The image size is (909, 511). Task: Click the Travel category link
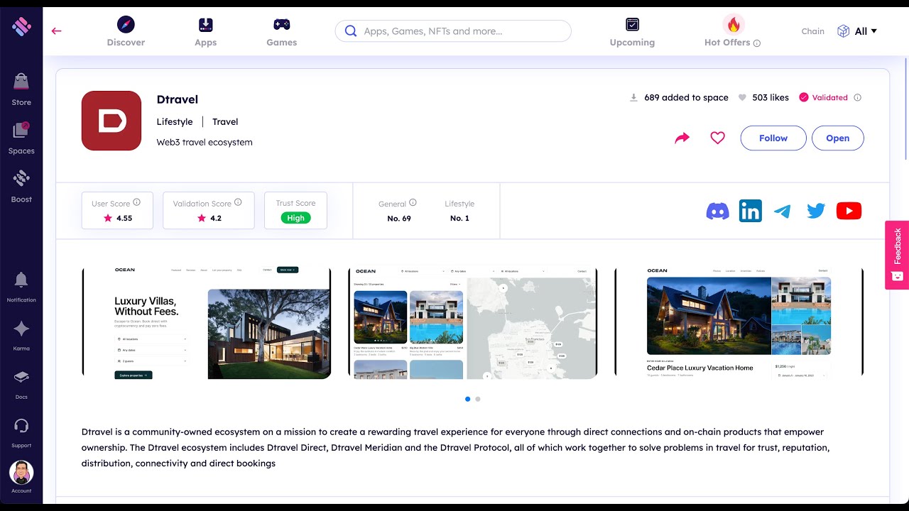tap(225, 122)
